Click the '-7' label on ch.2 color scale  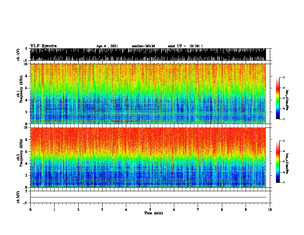pyautogui.click(x=283, y=183)
